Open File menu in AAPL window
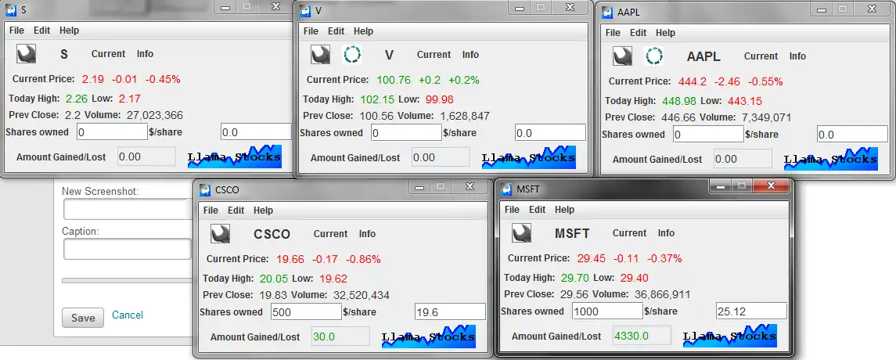Viewport: 896px width, 360px height. point(614,33)
